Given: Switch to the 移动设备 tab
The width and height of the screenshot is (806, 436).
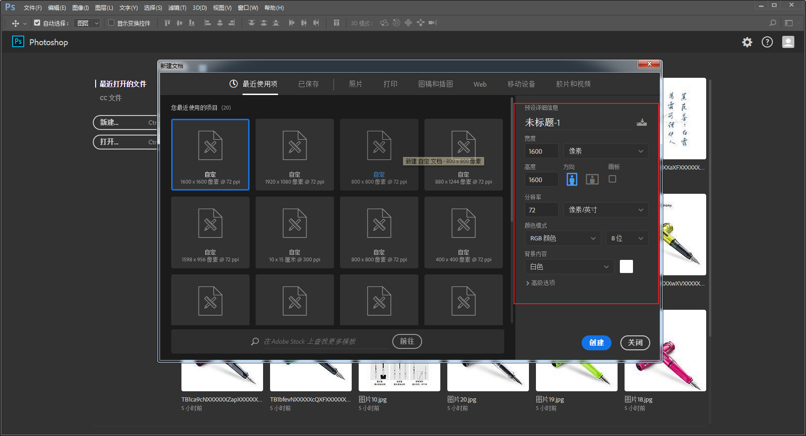Looking at the screenshot, I should [x=521, y=84].
